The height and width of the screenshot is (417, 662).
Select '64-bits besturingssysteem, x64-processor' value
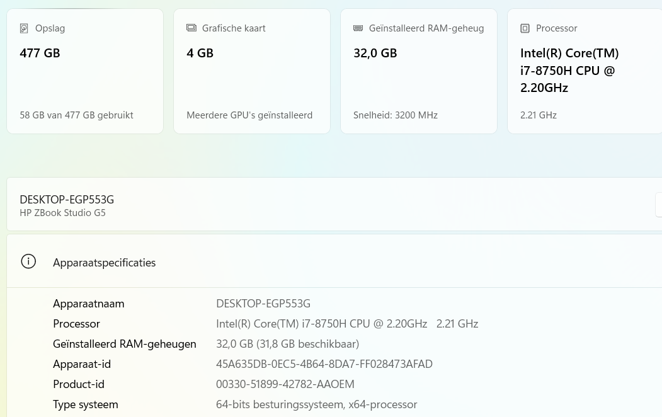pos(317,404)
